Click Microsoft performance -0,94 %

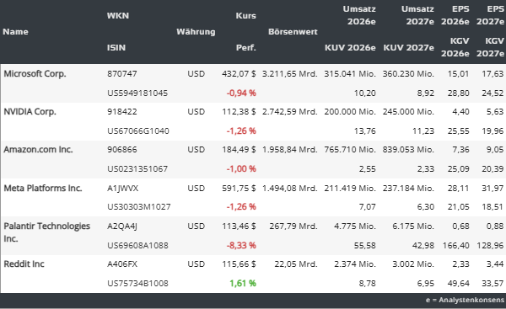241,93
